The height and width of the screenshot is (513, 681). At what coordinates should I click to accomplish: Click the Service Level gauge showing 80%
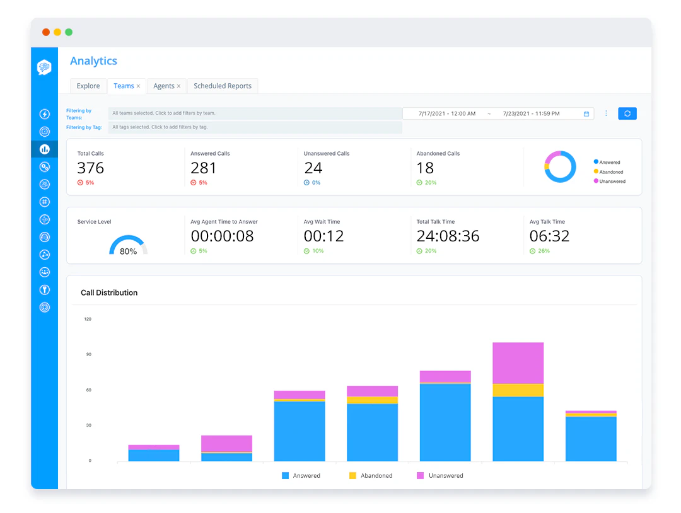tap(128, 243)
